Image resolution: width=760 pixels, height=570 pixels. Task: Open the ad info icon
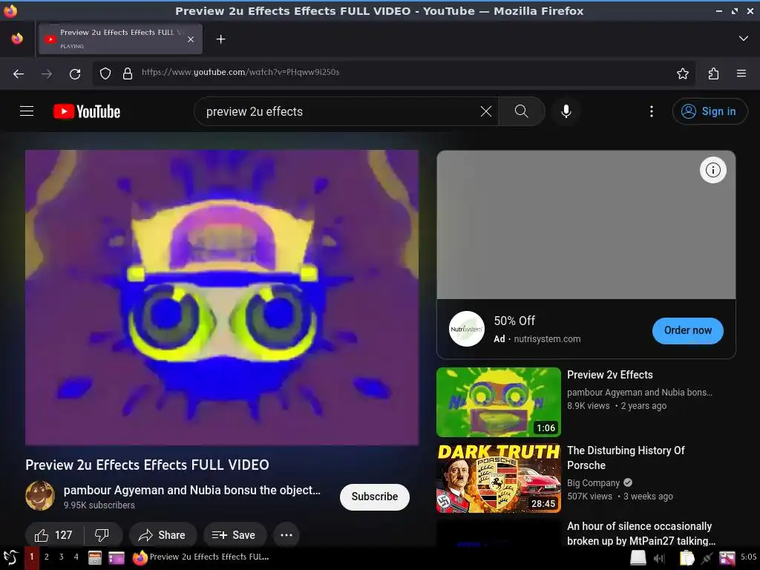[713, 170]
